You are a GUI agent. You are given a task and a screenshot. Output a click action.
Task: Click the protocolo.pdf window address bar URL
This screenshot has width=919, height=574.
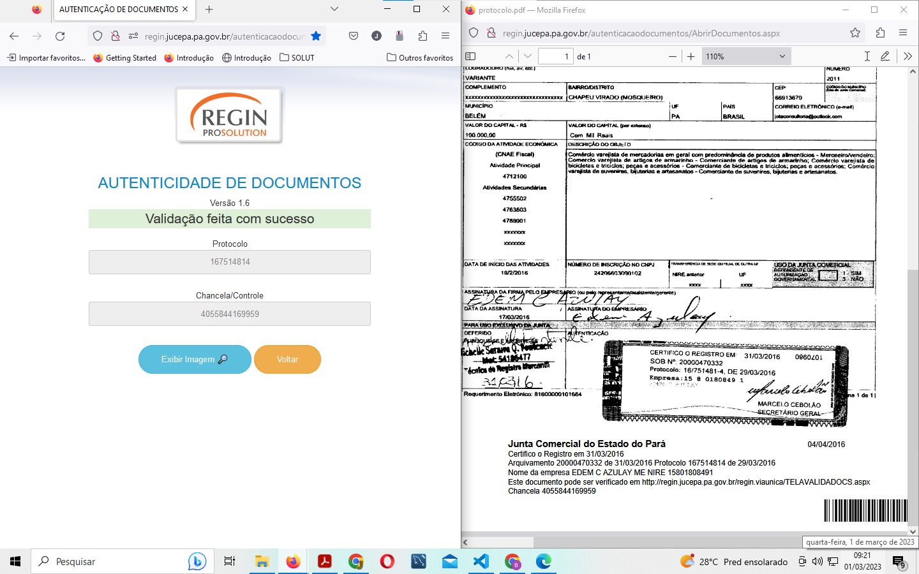pyautogui.click(x=641, y=33)
